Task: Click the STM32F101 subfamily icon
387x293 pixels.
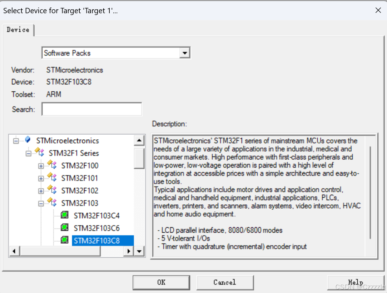Action: (x=52, y=177)
